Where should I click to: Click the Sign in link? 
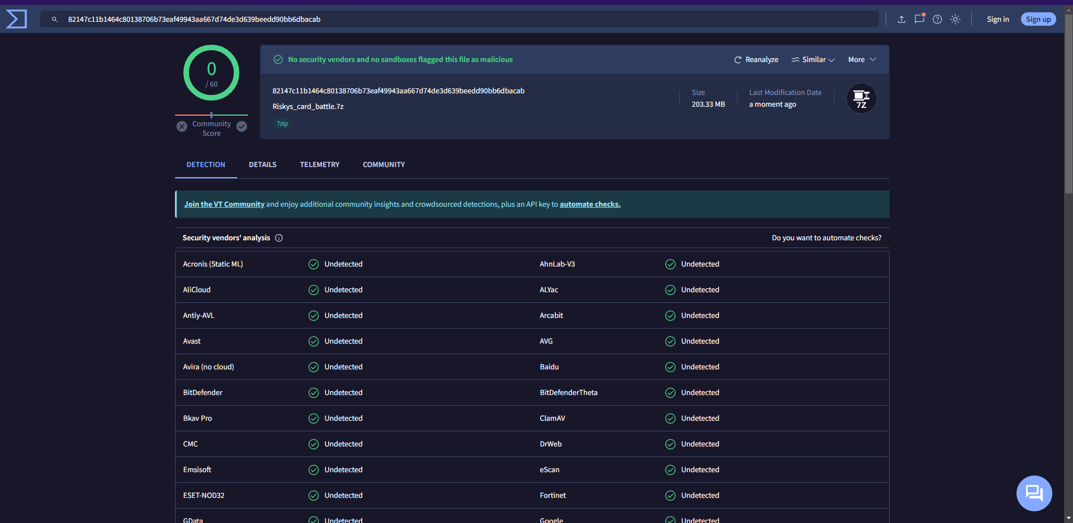point(998,20)
